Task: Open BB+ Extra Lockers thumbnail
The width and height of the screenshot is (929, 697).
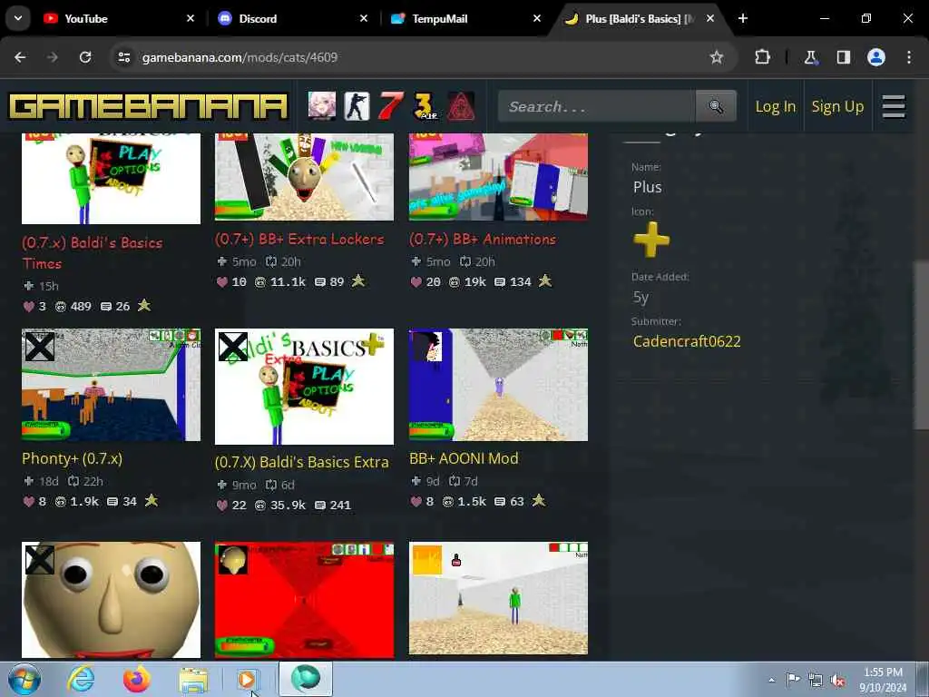Action: [304, 177]
